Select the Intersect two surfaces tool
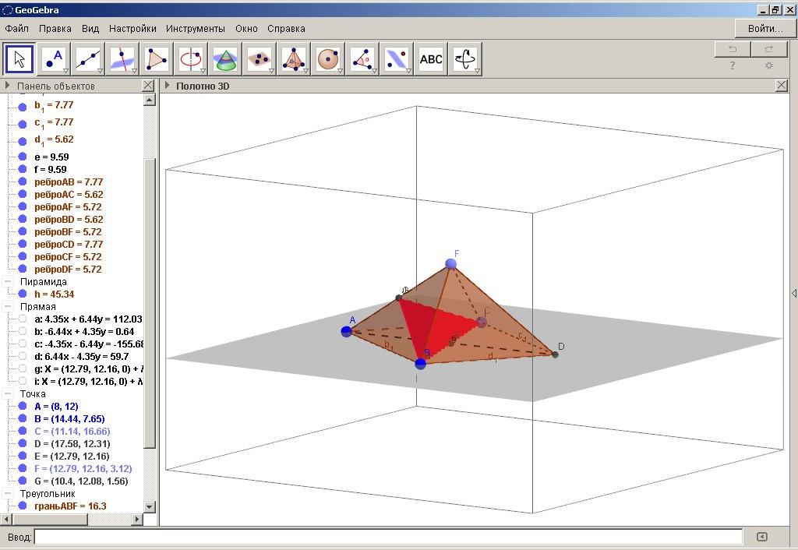The width and height of the screenshot is (798, 550). 225,59
